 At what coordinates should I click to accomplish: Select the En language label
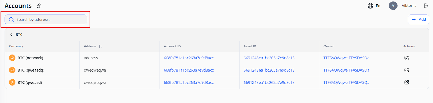(x=378, y=6)
